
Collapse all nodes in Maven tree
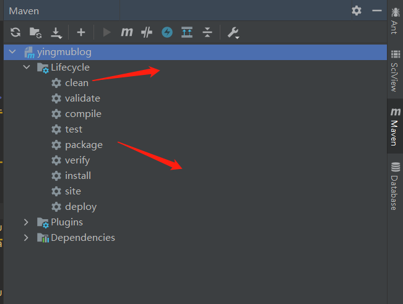[x=207, y=32]
